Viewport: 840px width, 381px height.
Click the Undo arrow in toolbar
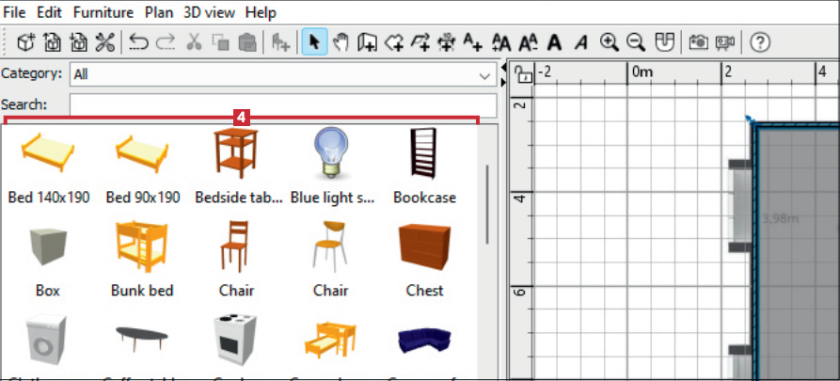138,42
